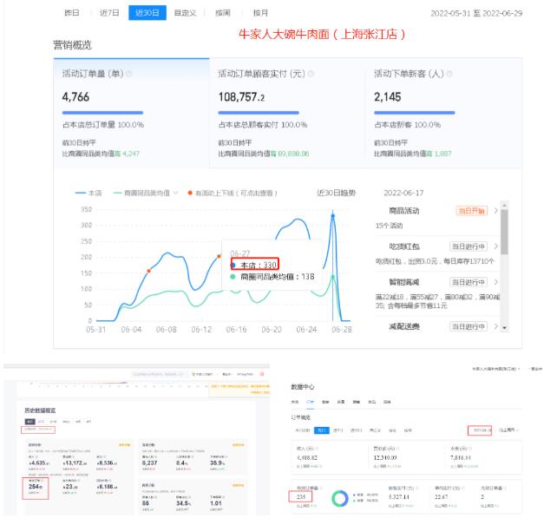
Task: Toggle the 本店 line in the legend
Action: pos(88,193)
